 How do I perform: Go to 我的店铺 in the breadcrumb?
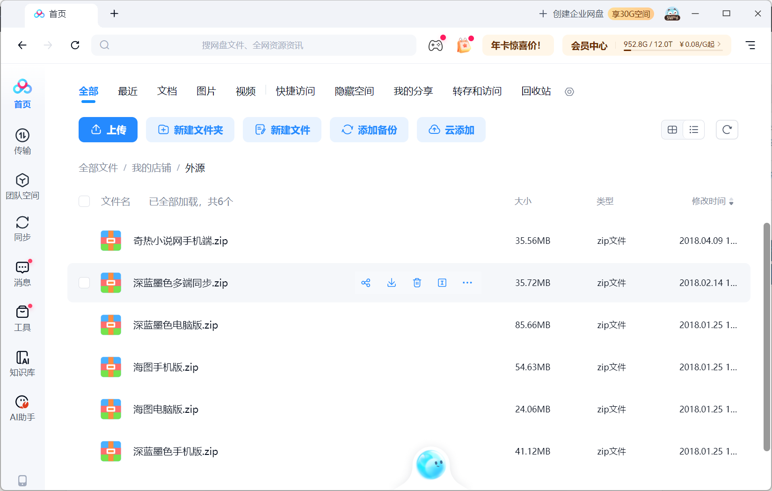[152, 168]
